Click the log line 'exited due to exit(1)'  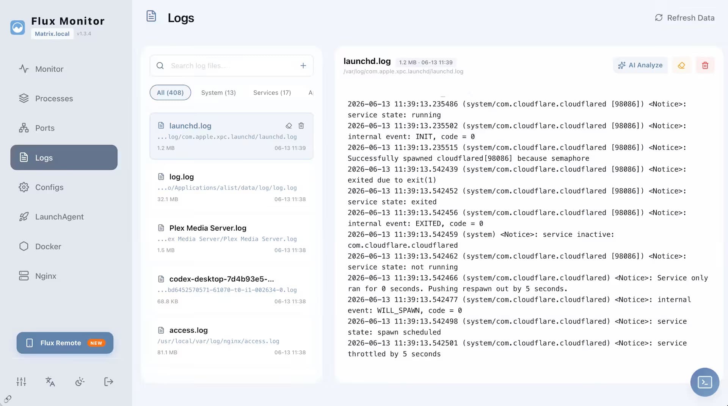pos(392,180)
